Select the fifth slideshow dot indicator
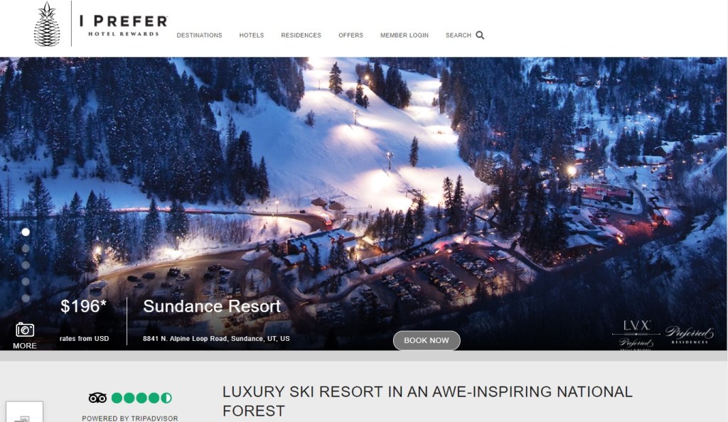 26,298
